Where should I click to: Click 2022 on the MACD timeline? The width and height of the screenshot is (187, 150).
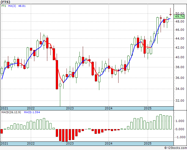(x=31, y=143)
